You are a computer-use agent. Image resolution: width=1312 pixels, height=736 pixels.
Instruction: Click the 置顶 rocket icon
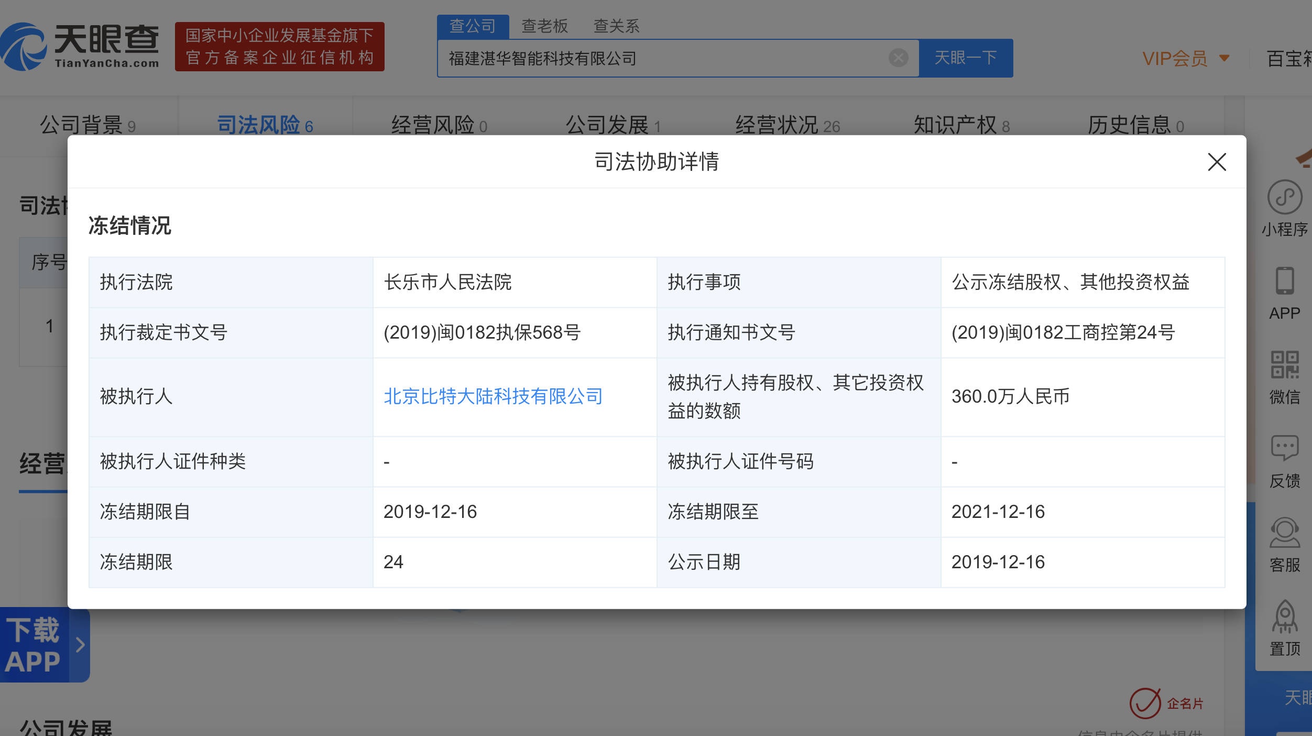pyautogui.click(x=1284, y=616)
